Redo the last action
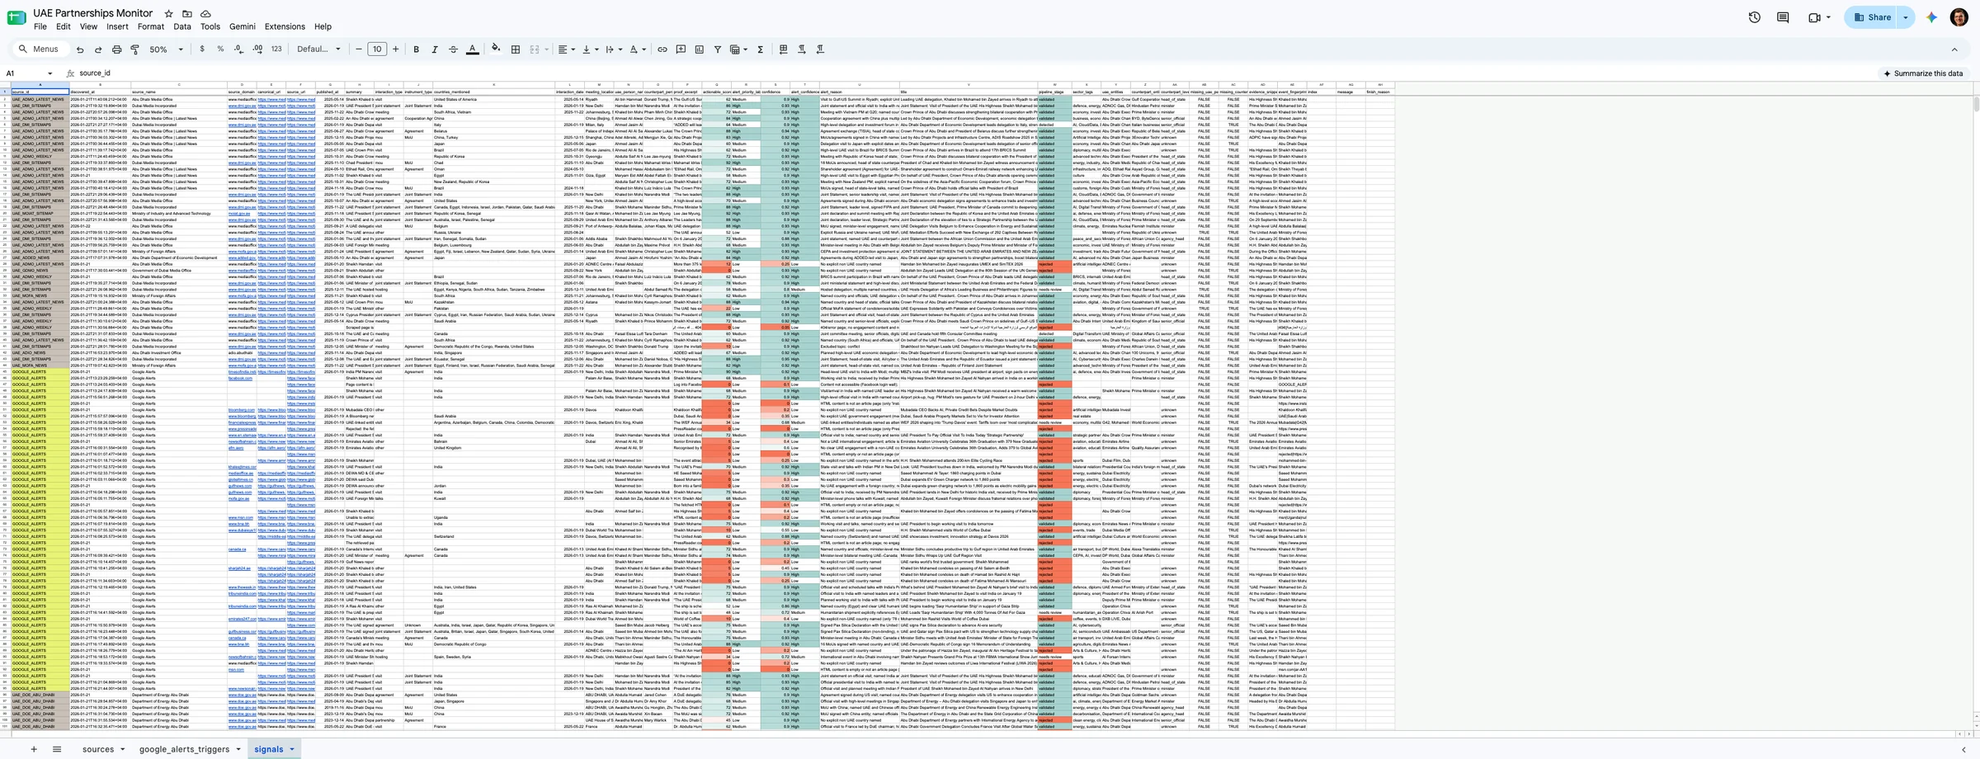Viewport: 1980px width, 759px height. (98, 49)
